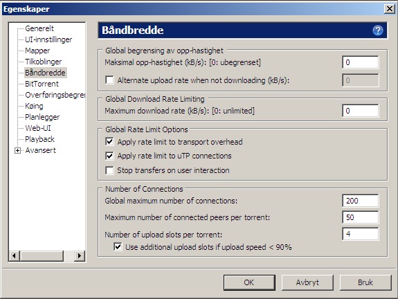This screenshot has height=299, width=398.
Task: Open the BitTorrent settings page
Action: pos(42,84)
